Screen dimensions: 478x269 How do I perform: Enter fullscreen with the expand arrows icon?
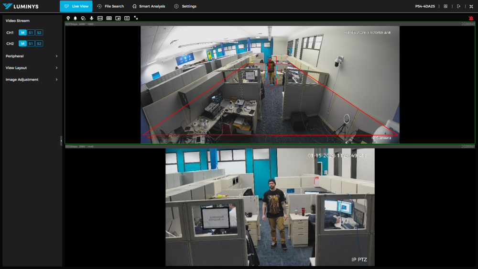[x=136, y=18]
